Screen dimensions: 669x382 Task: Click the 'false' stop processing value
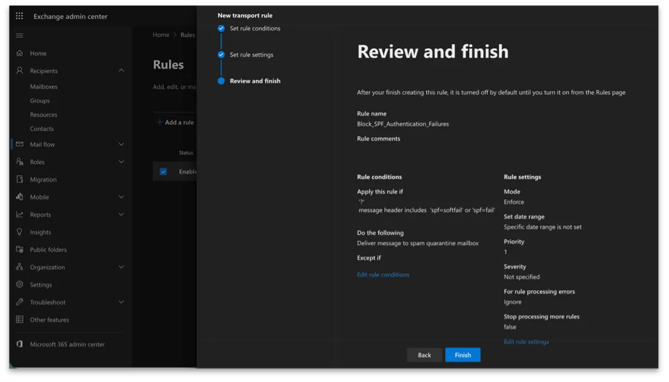click(x=510, y=327)
